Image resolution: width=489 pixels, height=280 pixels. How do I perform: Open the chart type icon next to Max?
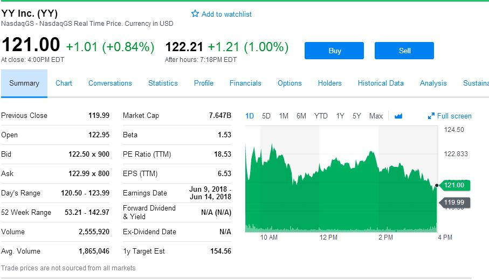(x=398, y=116)
